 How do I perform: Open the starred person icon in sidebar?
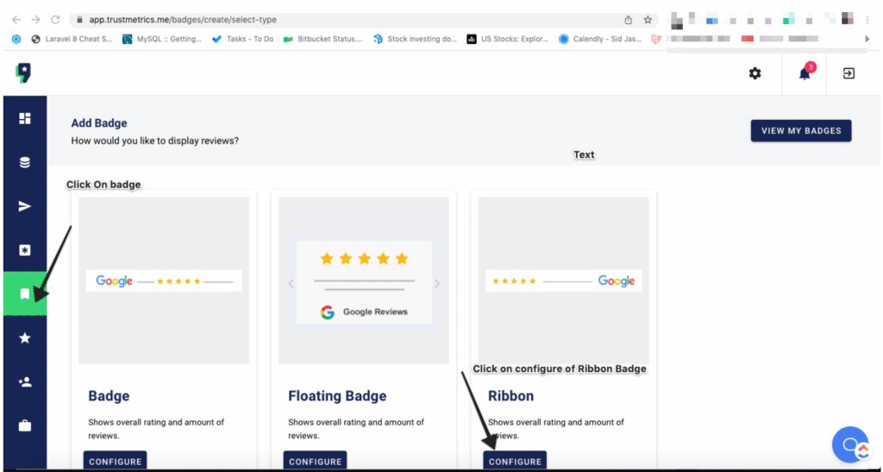[x=25, y=382]
